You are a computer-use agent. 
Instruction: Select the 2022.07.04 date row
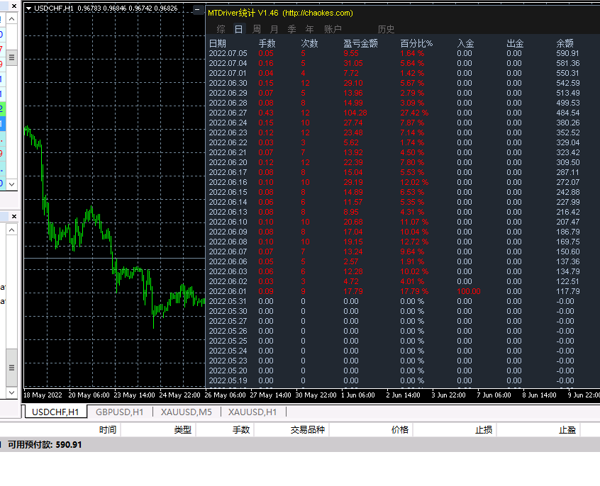tap(228, 64)
